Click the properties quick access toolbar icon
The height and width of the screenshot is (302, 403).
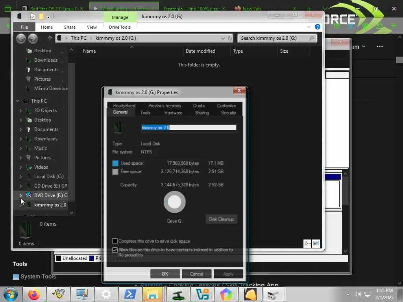click(x=32, y=17)
